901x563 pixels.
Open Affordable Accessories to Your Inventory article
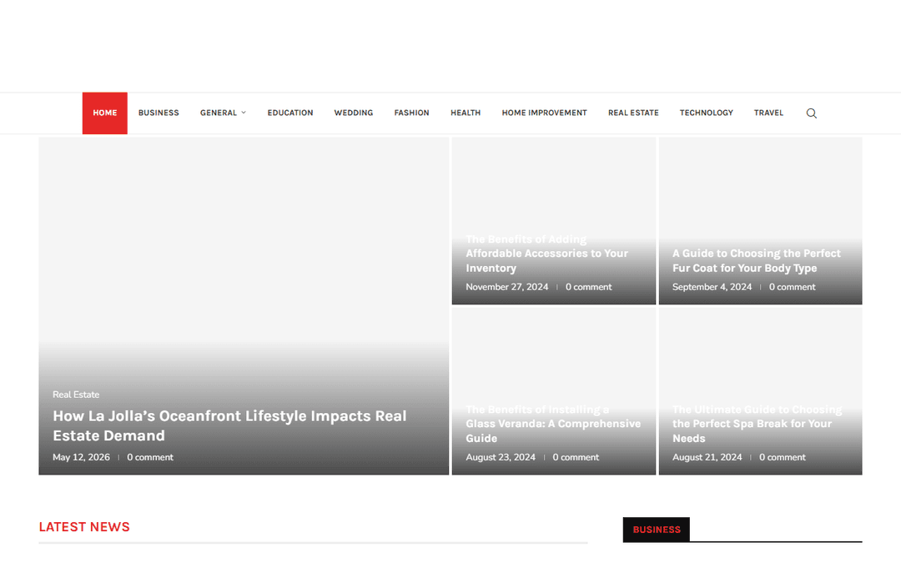pos(546,254)
